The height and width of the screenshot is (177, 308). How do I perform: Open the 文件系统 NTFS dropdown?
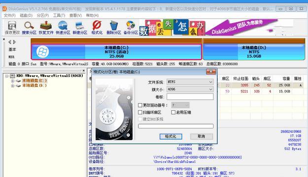click(x=190, y=82)
